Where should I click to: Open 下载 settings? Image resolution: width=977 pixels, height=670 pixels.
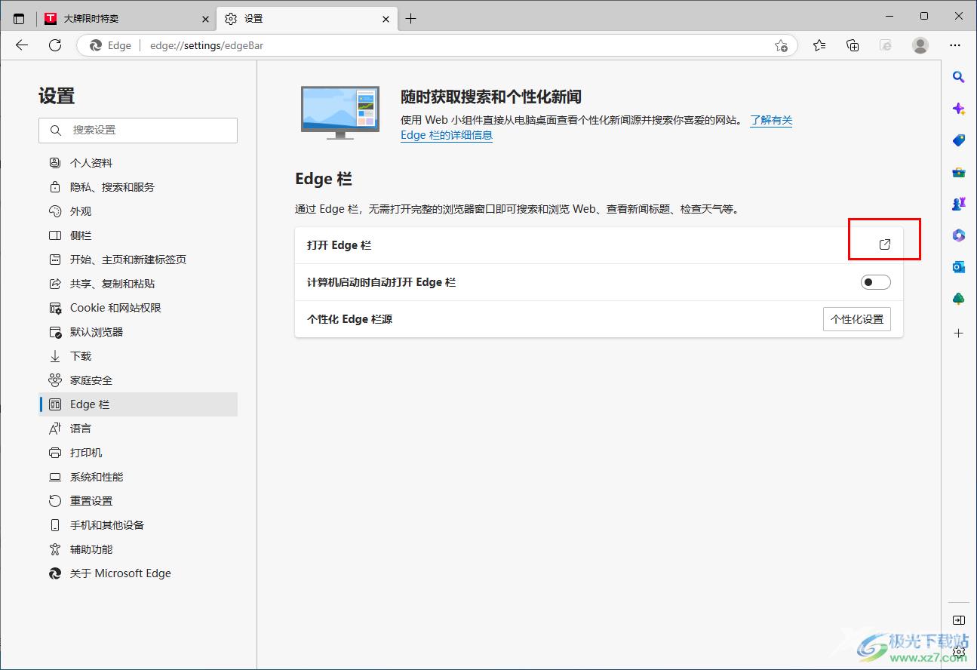pos(138,356)
